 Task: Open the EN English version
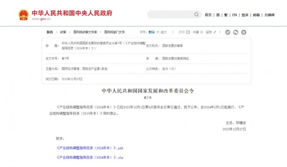click(x=234, y=15)
